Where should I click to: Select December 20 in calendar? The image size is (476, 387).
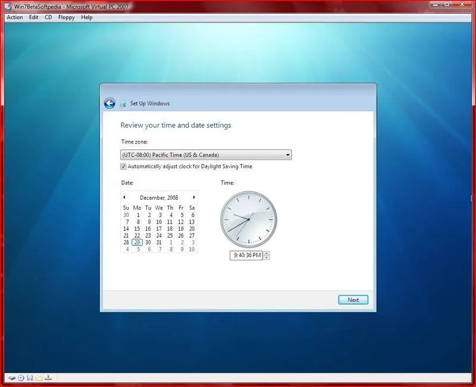click(192, 229)
